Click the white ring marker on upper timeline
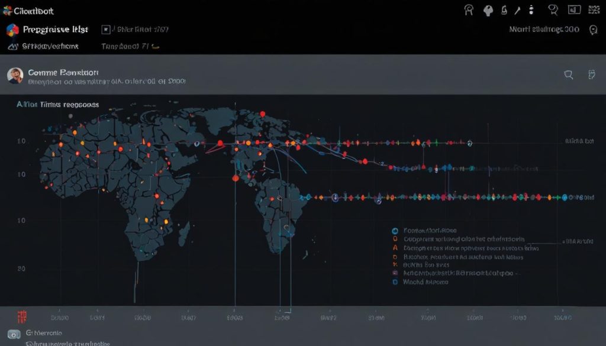606x346 pixels. [469, 143]
